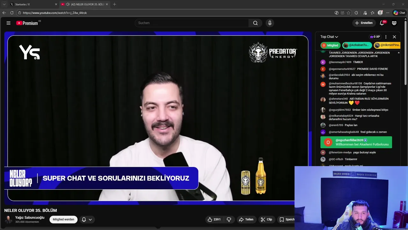Click the Teilen share button
Screen dimensions: 408x230
click(x=246, y=219)
